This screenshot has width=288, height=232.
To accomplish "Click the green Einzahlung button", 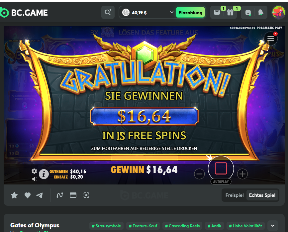I will (x=190, y=13).
